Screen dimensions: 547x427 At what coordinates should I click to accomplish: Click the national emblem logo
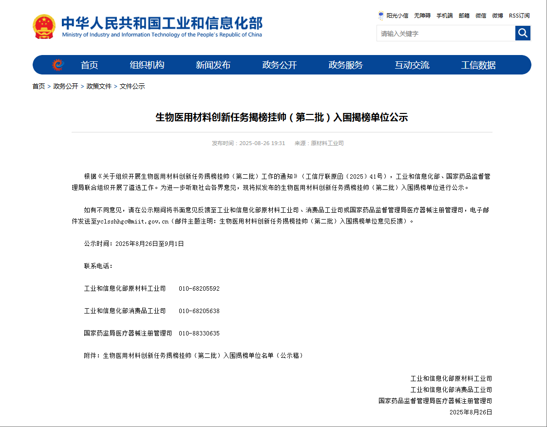tap(44, 26)
